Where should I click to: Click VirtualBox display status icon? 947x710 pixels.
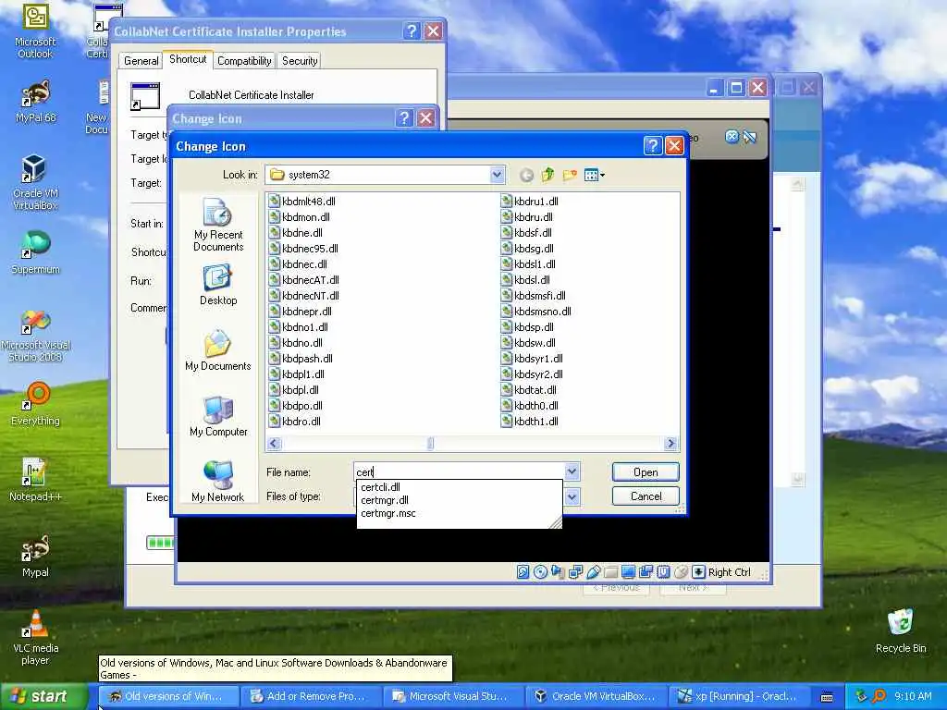pyautogui.click(x=628, y=571)
